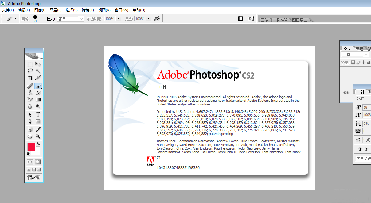The width and height of the screenshot is (371, 203).
Task: Open the 工具预设 tab in palette well
Action: (x=280, y=20)
